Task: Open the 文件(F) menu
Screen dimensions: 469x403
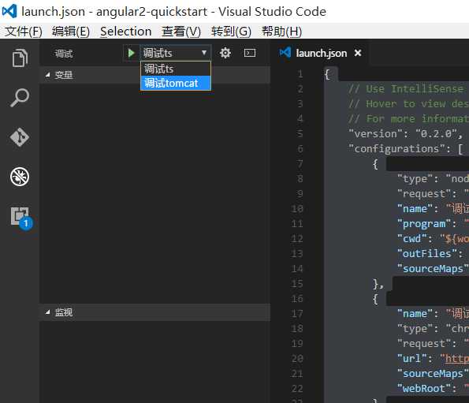Action: [x=24, y=32]
